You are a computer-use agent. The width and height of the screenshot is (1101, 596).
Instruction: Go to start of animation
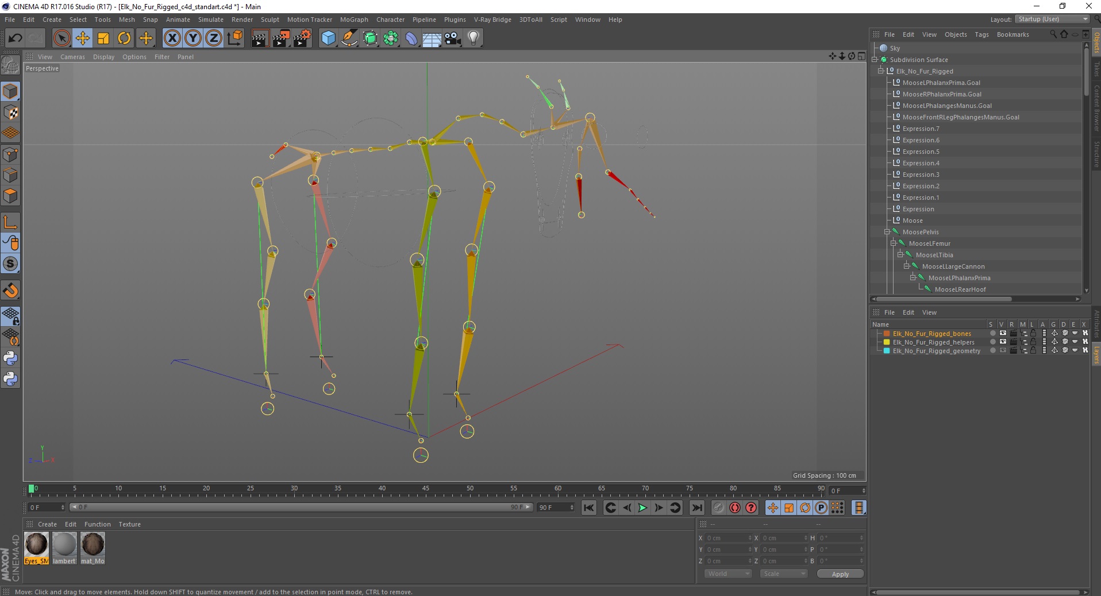pyautogui.click(x=588, y=508)
